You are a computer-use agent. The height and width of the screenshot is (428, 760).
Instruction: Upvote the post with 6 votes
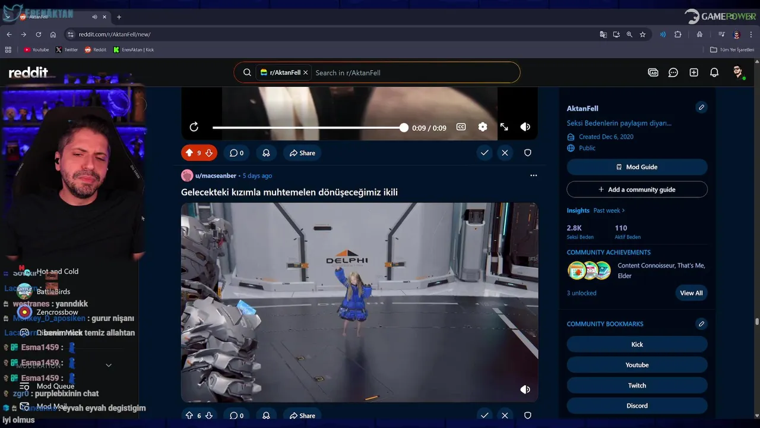tap(189, 416)
